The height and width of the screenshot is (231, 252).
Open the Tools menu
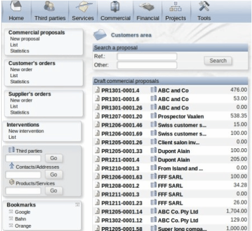click(204, 18)
